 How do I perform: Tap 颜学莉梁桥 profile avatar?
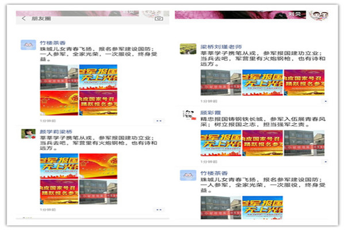[x=28, y=133]
